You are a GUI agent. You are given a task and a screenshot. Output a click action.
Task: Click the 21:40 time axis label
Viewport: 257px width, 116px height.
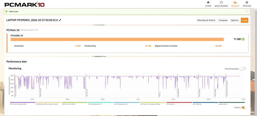click(x=243, y=99)
